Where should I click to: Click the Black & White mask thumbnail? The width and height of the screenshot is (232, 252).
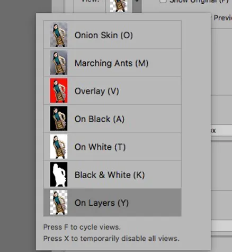pyautogui.click(x=59, y=174)
